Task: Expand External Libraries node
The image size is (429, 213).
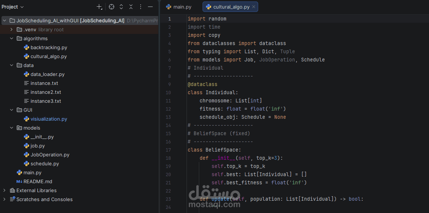Action: (x=4, y=190)
